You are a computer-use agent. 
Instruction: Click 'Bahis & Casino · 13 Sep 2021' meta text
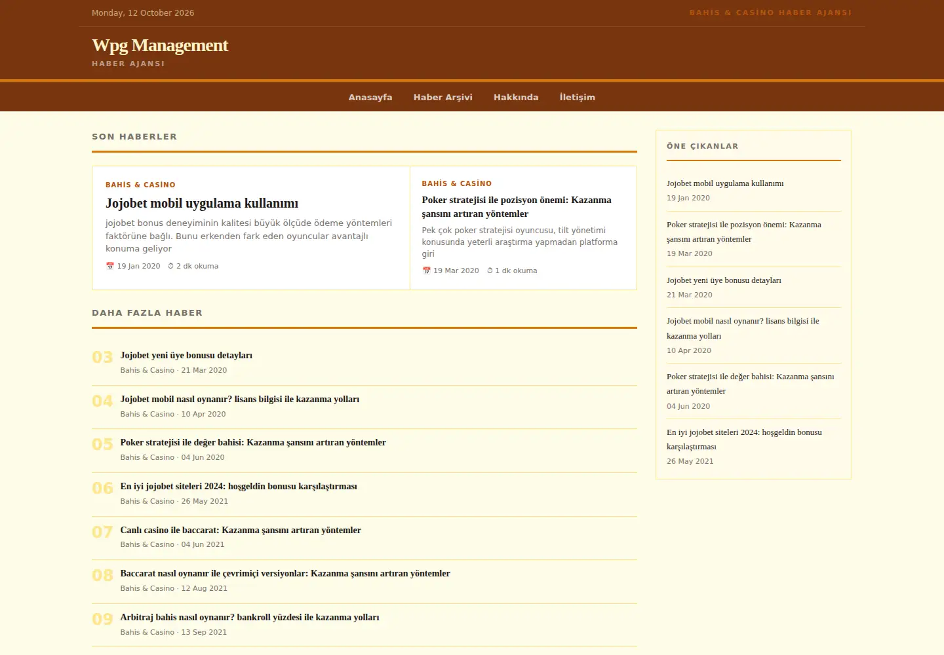click(174, 632)
